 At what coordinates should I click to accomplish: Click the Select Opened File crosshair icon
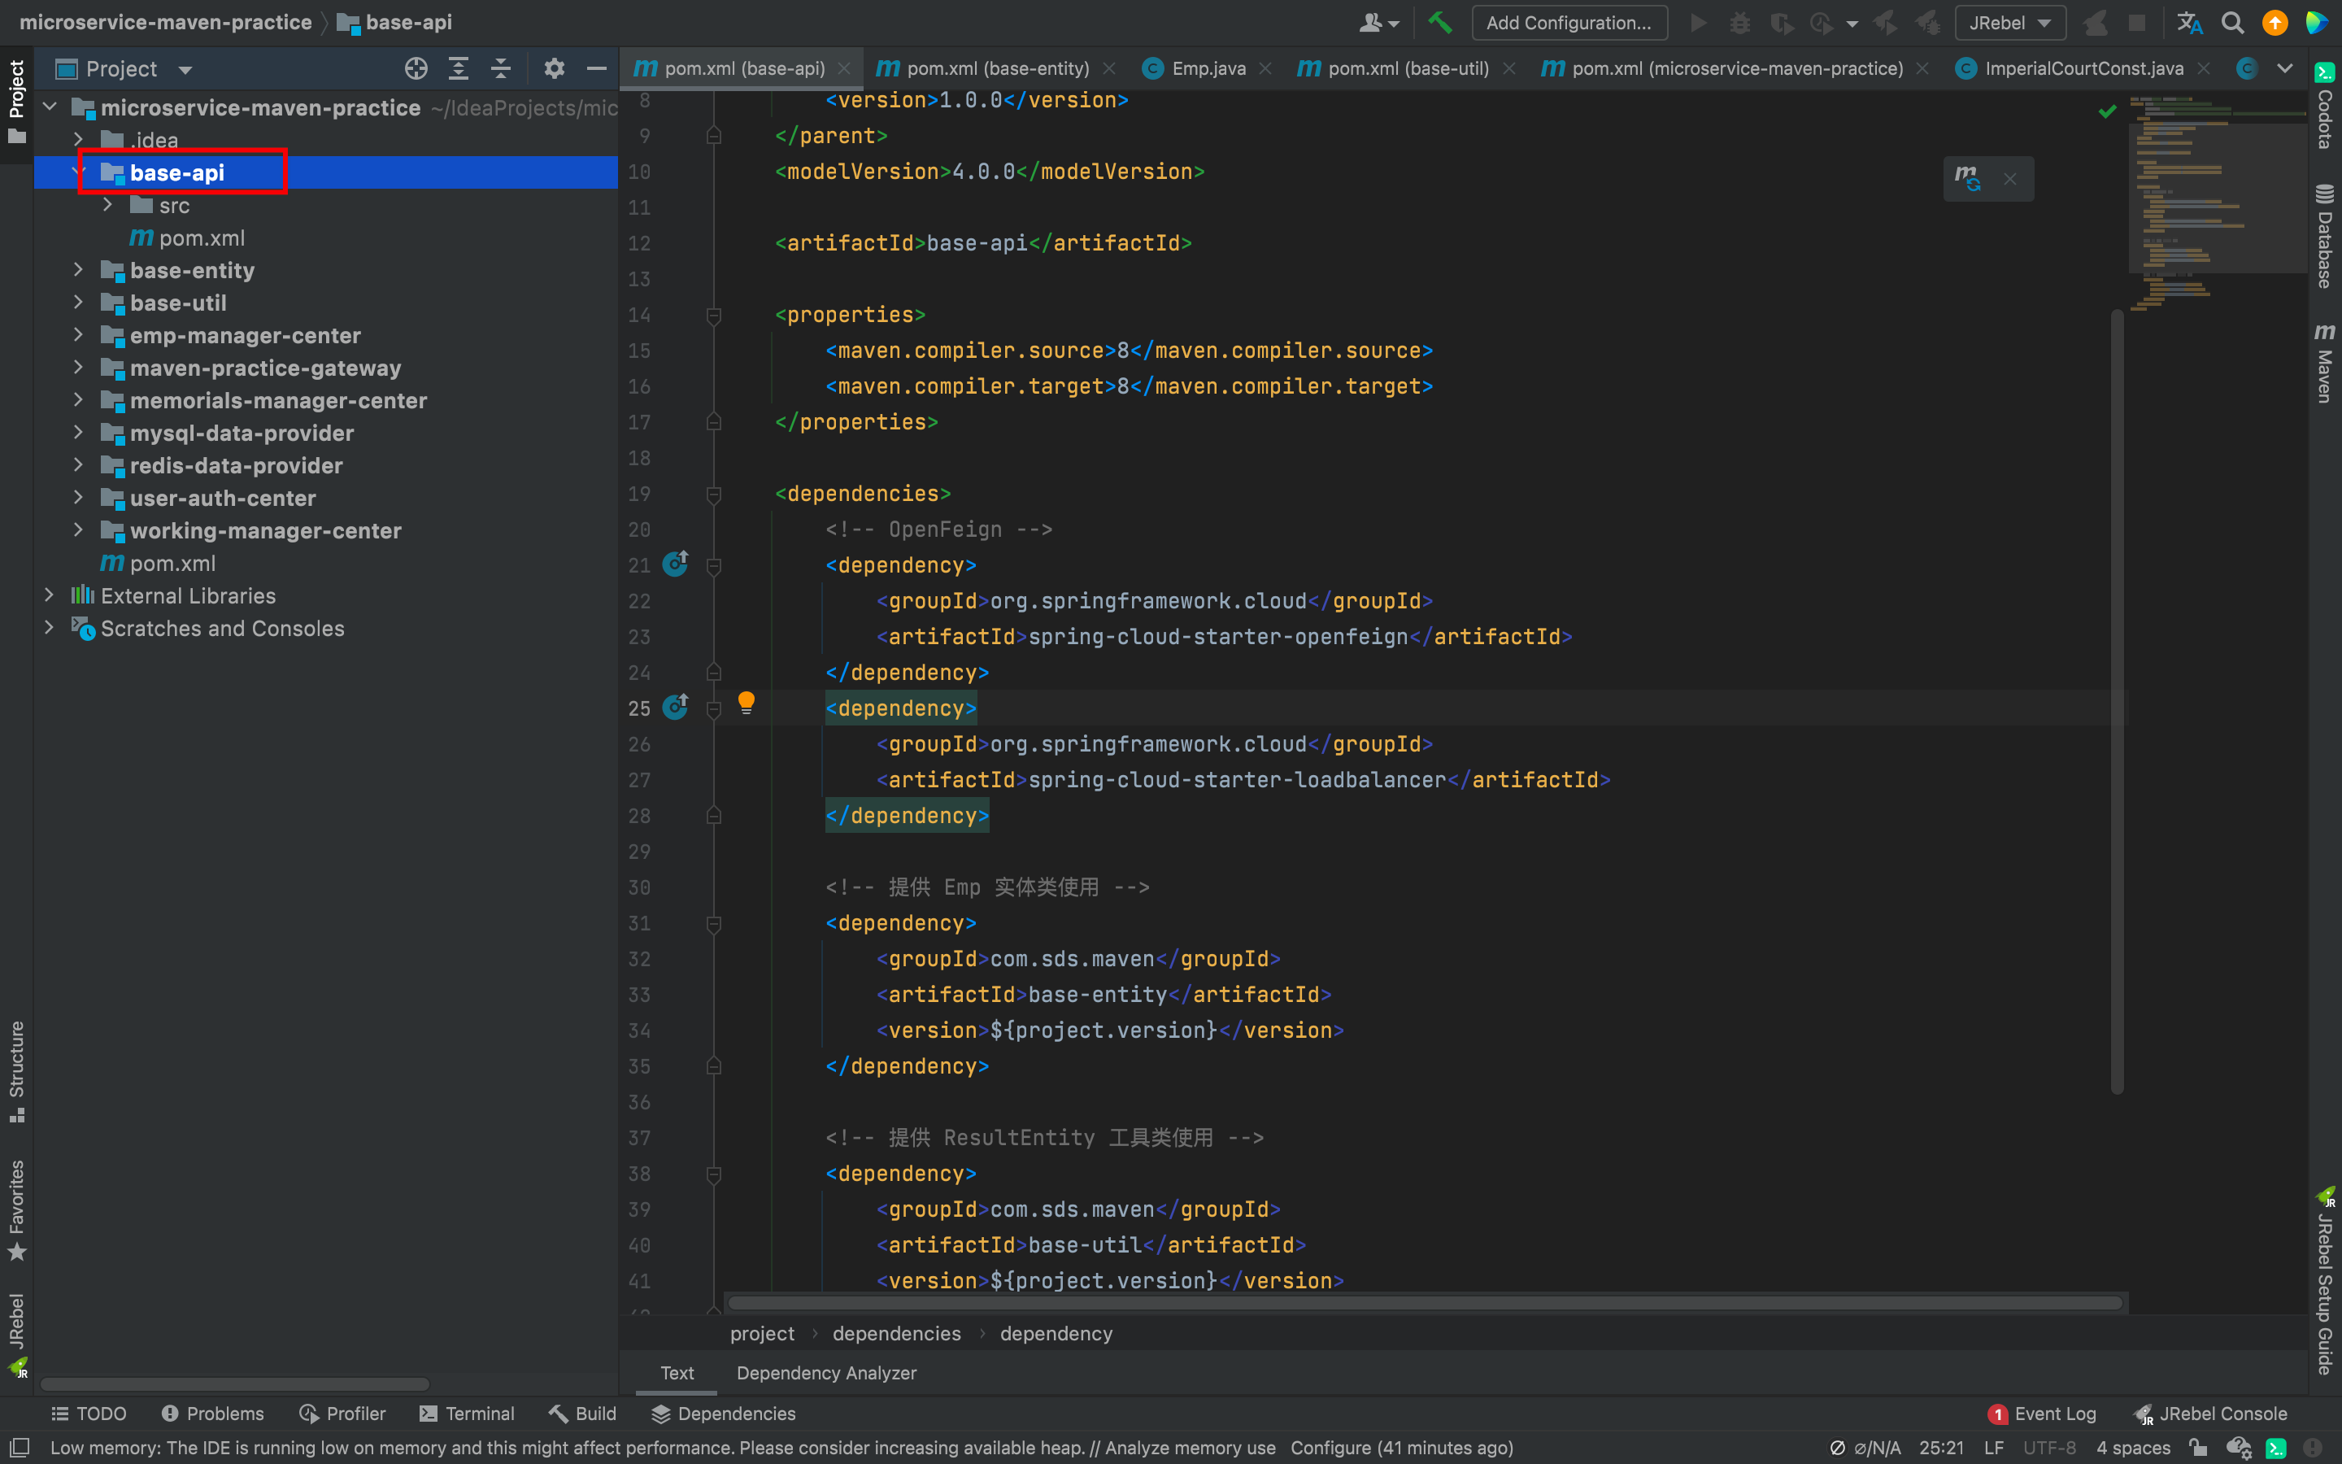click(x=416, y=69)
